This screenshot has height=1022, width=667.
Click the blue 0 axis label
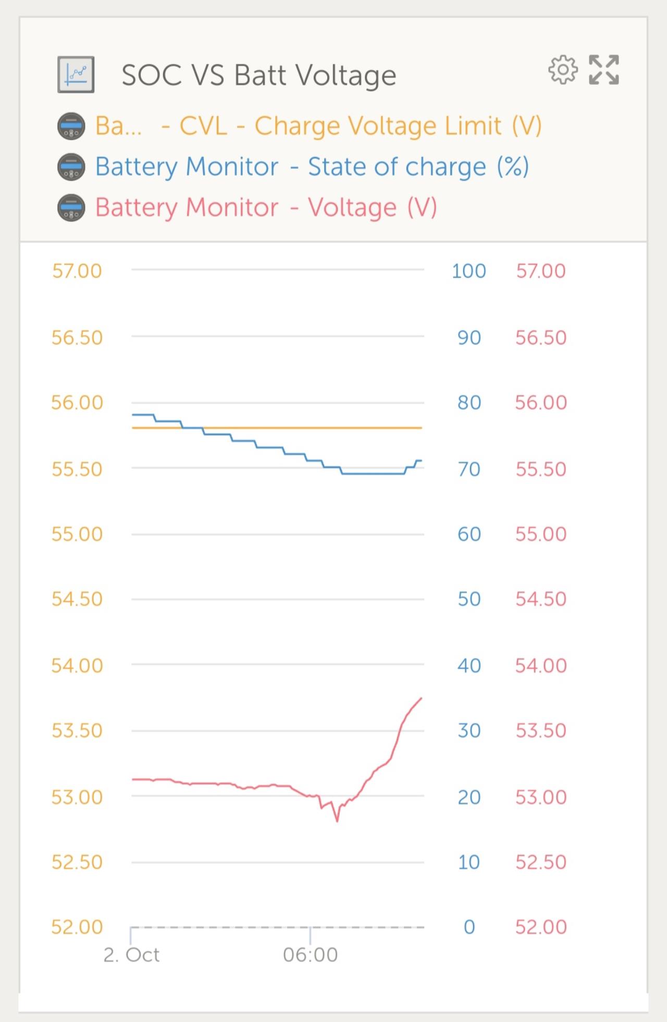(x=470, y=927)
